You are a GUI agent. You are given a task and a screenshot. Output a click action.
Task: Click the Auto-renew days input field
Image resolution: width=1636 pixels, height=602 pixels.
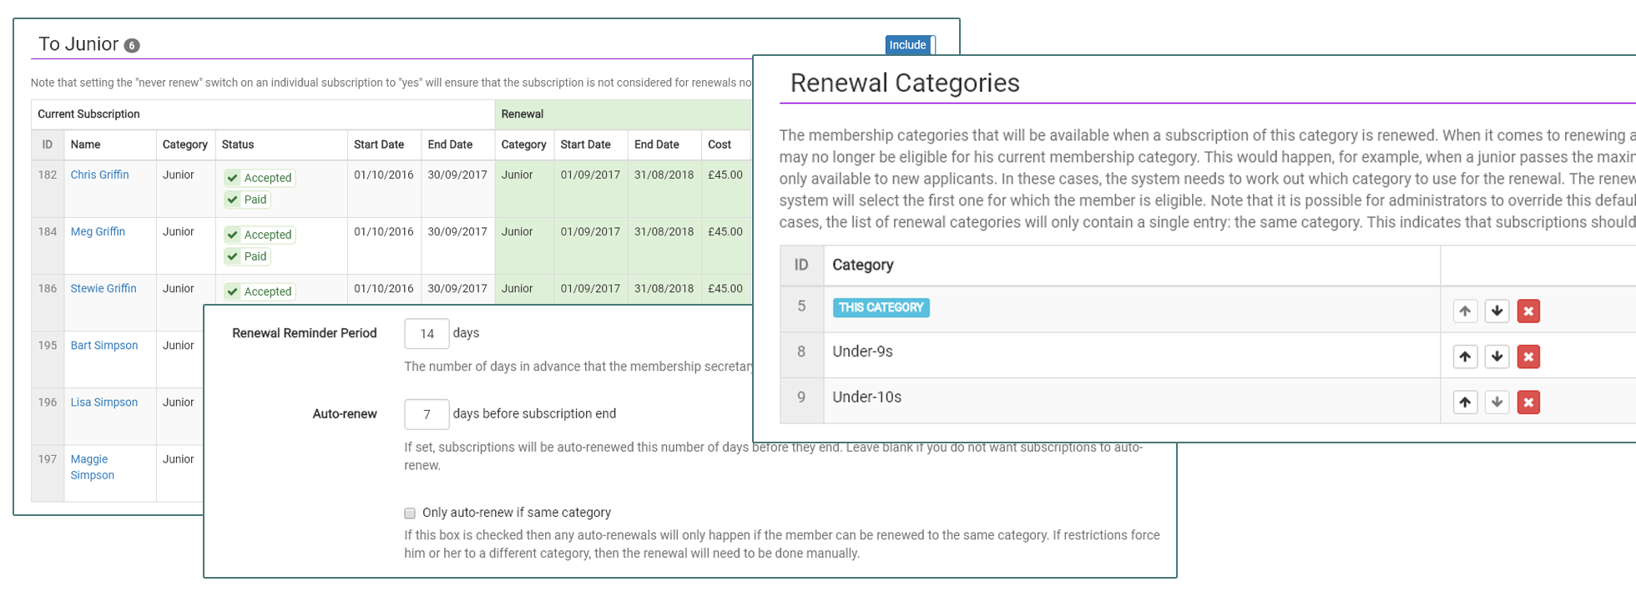(x=427, y=414)
